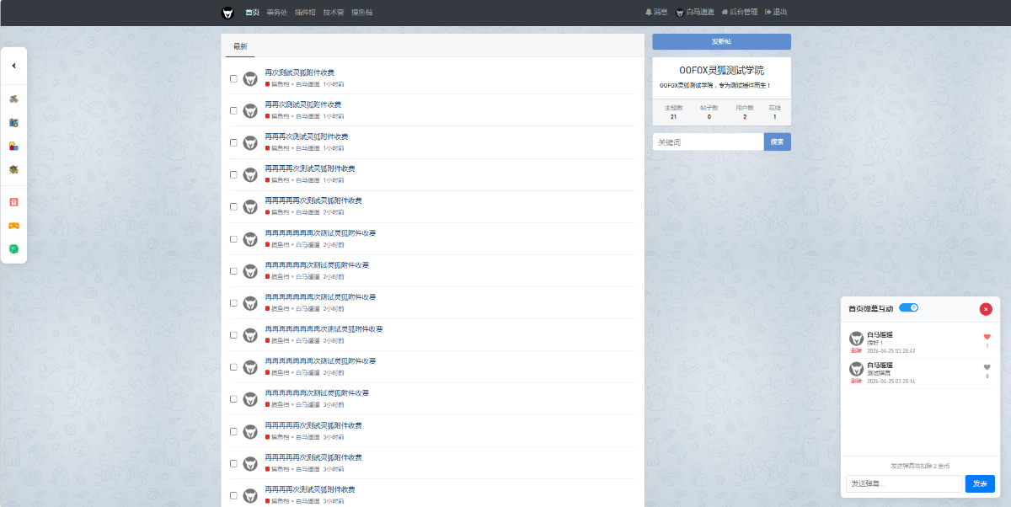Collapse the left sidebar with the arrow
Screen dimensions: 1011x507
(x=13, y=66)
